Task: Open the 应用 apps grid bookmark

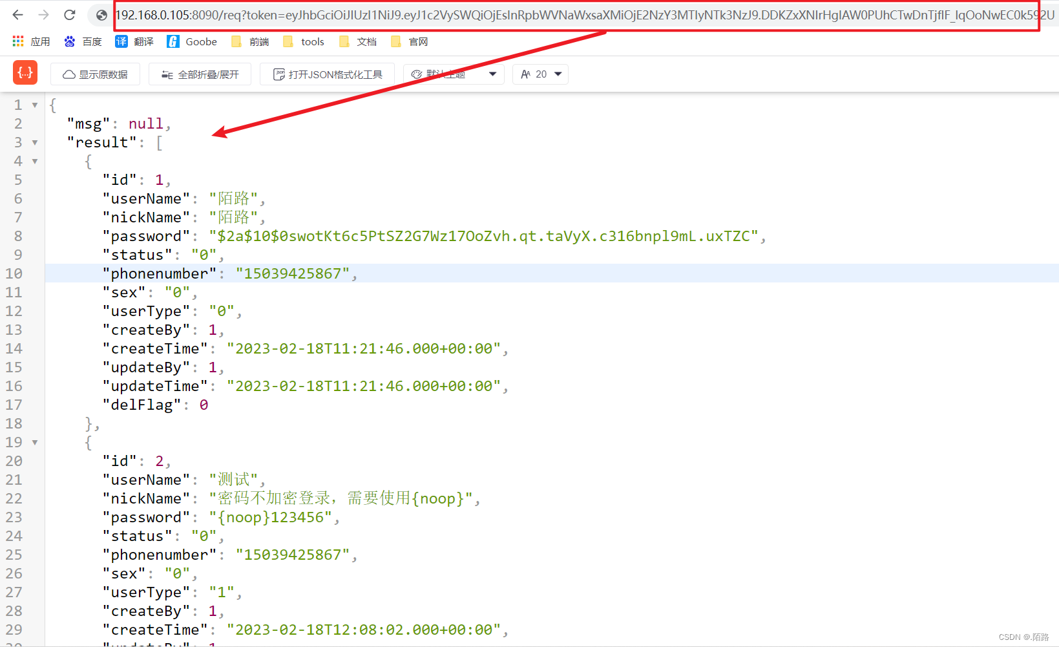Action: (31, 41)
